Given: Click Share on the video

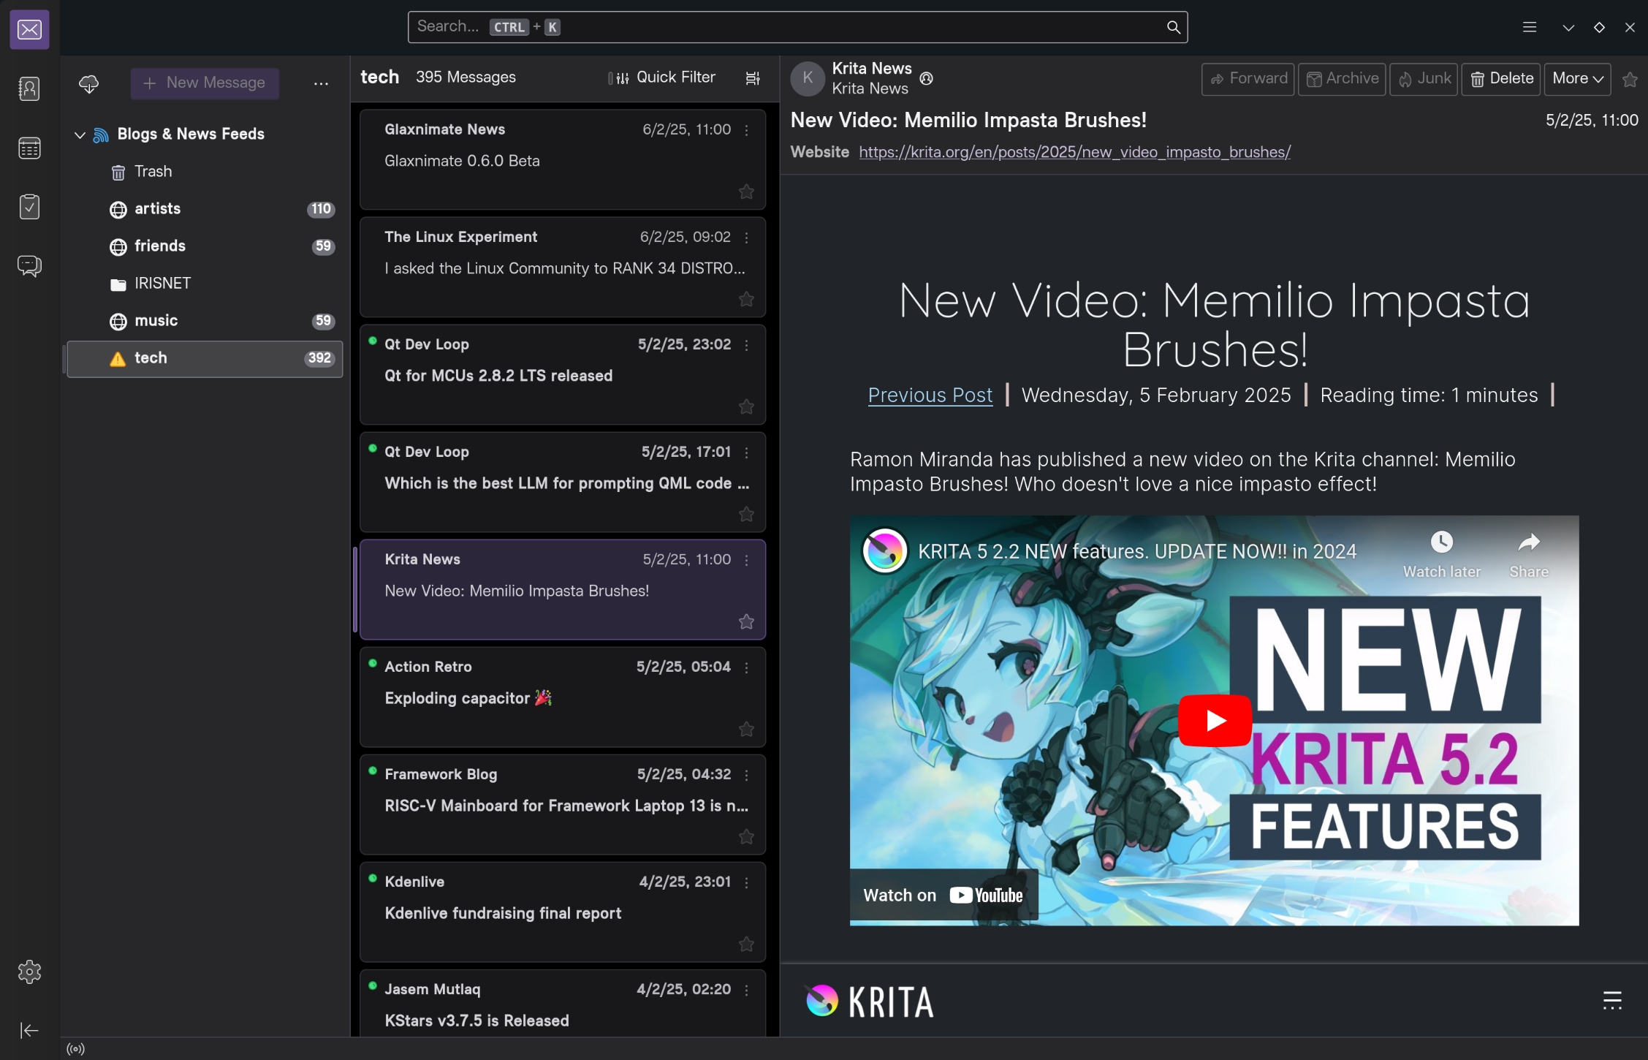Looking at the screenshot, I should point(1529,555).
